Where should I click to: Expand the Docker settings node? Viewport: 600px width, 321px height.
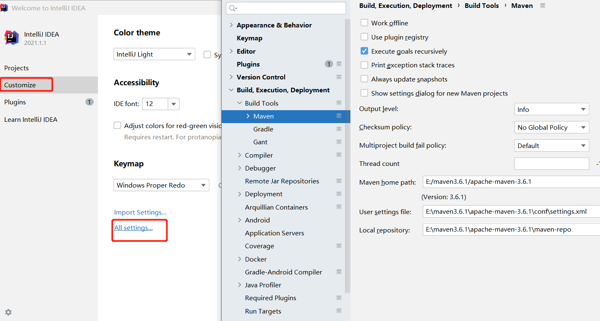(240, 259)
